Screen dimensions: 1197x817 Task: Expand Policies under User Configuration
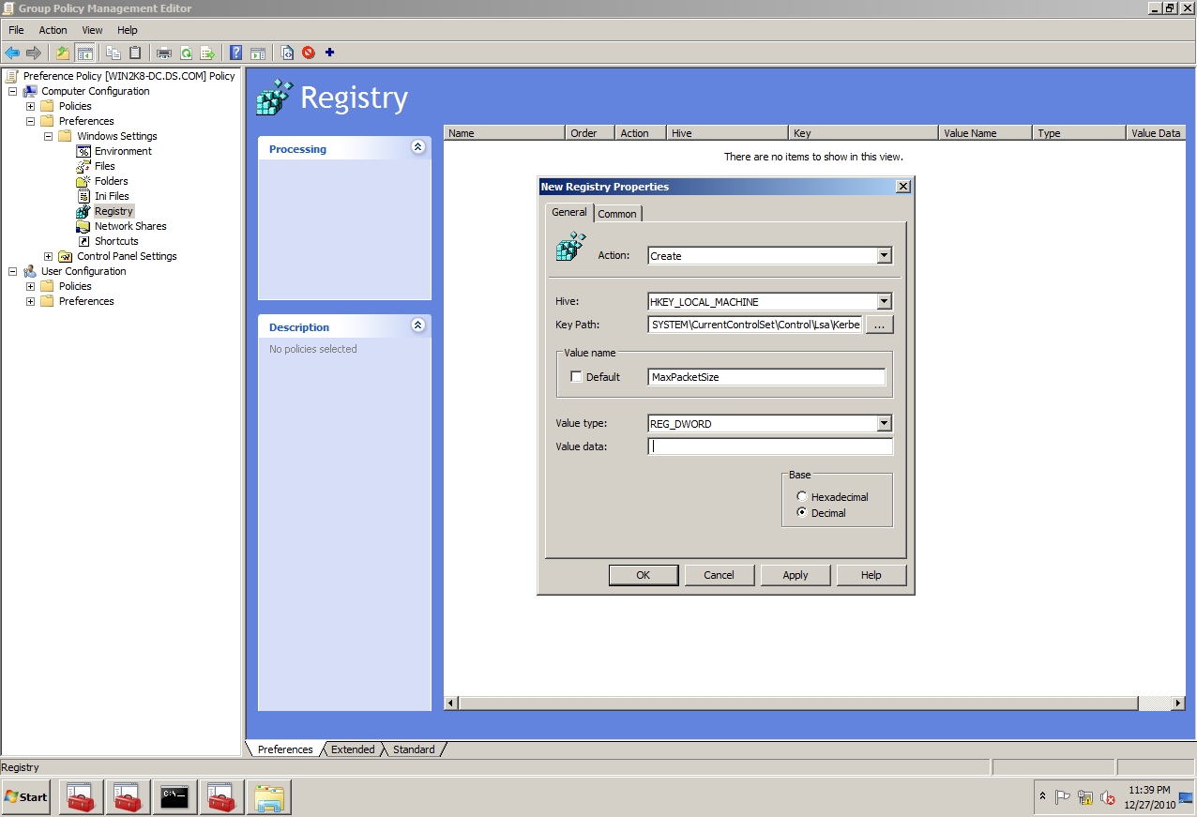pos(30,286)
